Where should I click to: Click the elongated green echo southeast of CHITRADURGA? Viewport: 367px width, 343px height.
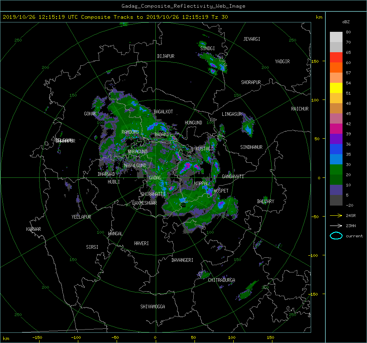pyautogui.click(x=248, y=290)
